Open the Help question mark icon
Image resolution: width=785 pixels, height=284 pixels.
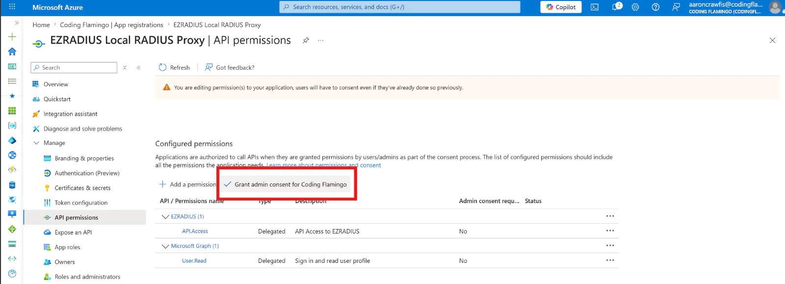[655, 7]
